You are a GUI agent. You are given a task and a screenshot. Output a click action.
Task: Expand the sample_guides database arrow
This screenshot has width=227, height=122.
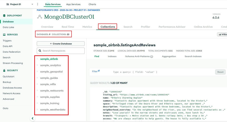(37, 78)
